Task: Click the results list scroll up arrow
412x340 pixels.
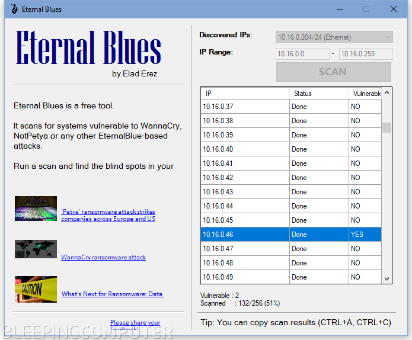Action: pos(387,92)
